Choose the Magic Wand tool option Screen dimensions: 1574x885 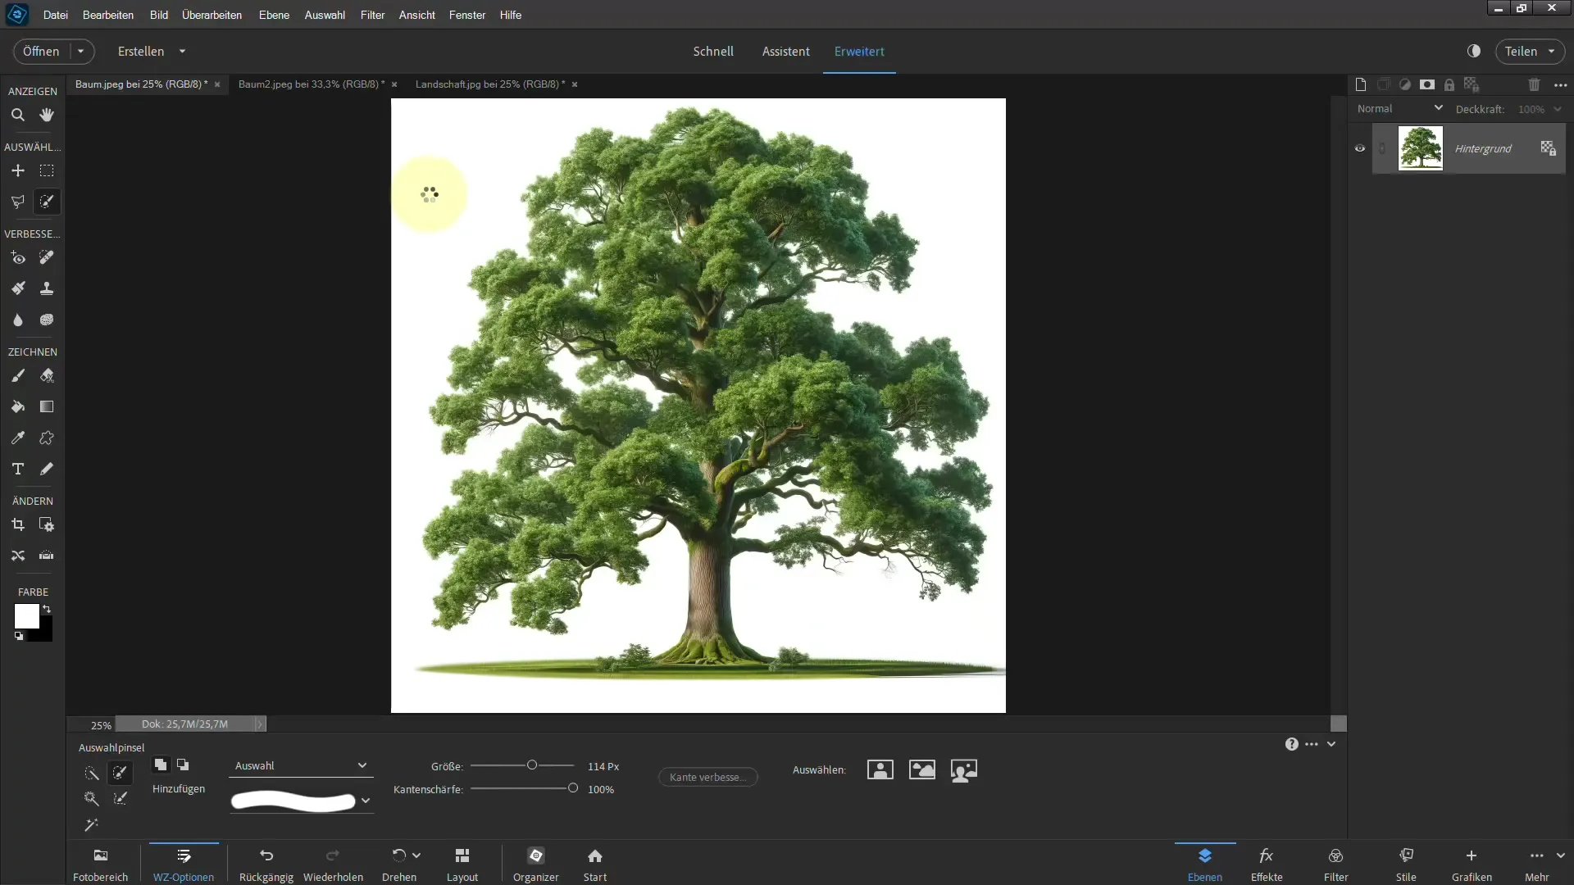coord(91,798)
